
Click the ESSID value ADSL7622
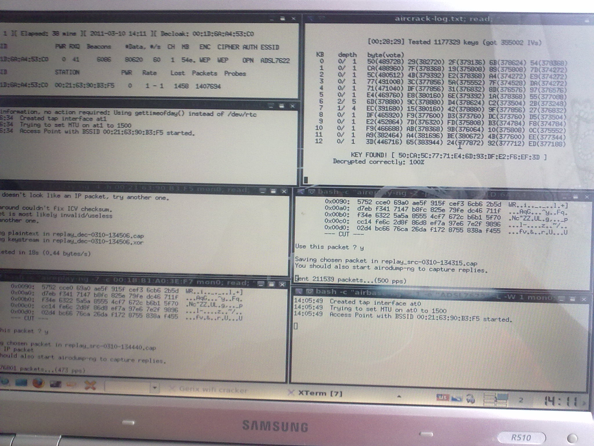[275, 61]
